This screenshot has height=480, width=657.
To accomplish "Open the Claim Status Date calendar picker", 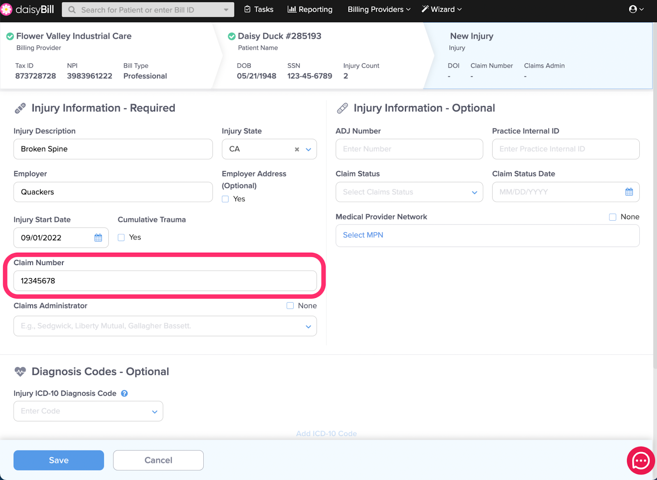I will click(629, 192).
